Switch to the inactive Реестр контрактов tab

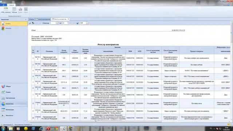point(43,19)
